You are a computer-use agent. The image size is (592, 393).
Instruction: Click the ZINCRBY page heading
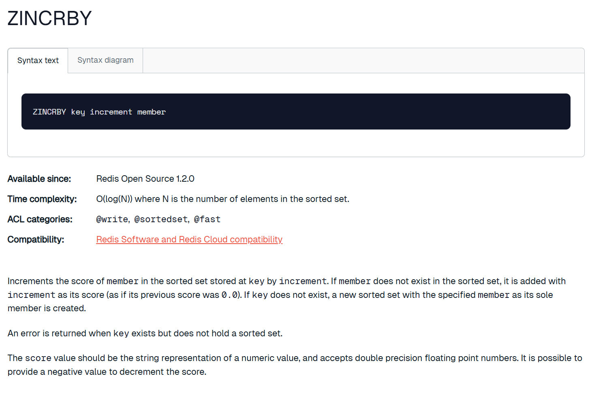[50, 19]
